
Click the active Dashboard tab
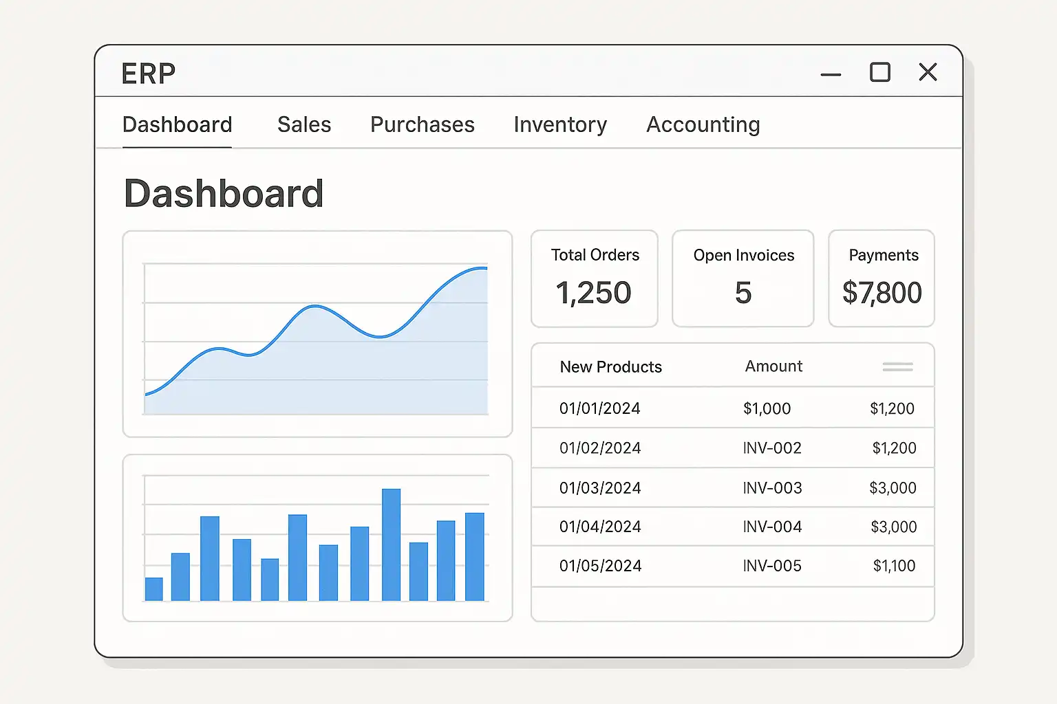(x=177, y=124)
